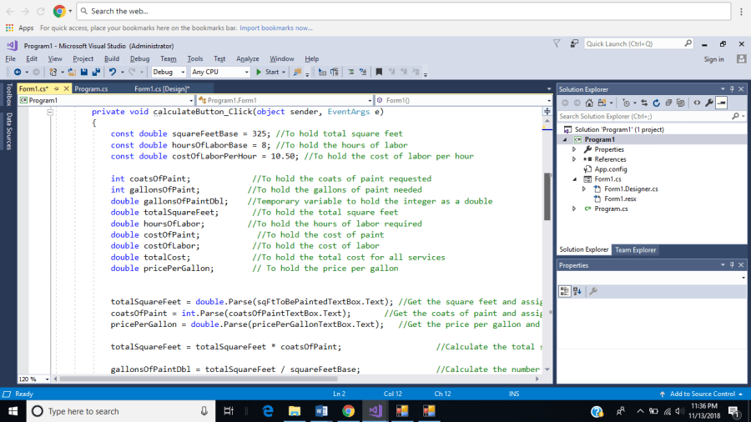Click the New Project toolbar icon

(x=53, y=72)
